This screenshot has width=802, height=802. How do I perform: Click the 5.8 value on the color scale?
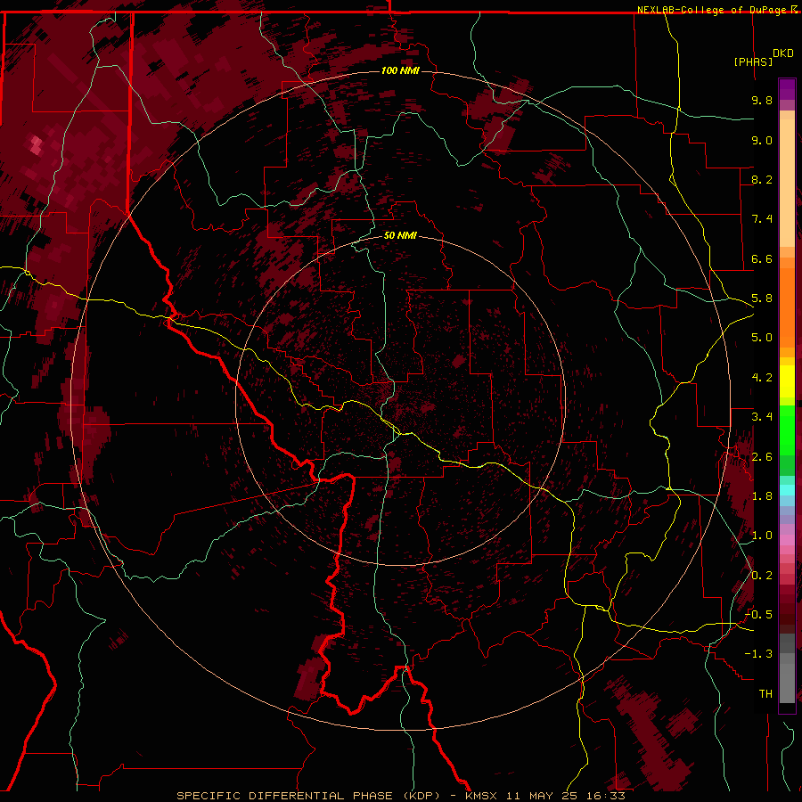point(762,299)
